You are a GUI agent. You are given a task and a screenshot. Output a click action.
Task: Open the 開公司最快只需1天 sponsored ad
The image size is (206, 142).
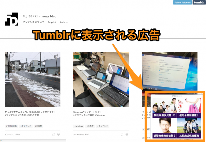[164, 108]
